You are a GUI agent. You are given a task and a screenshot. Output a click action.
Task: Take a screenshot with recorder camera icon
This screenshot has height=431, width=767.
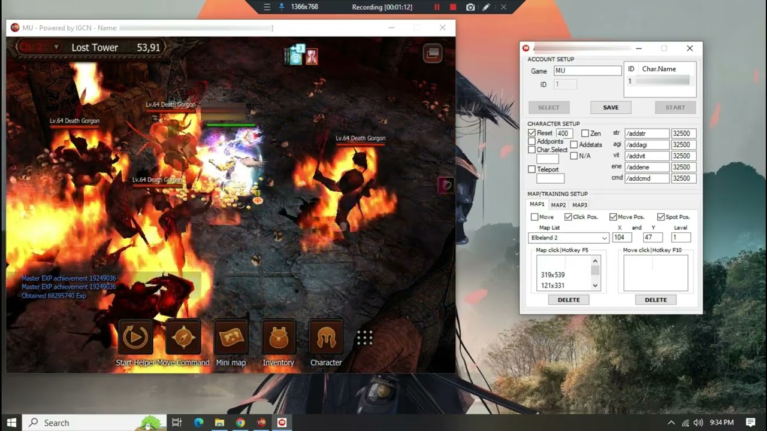pos(470,7)
